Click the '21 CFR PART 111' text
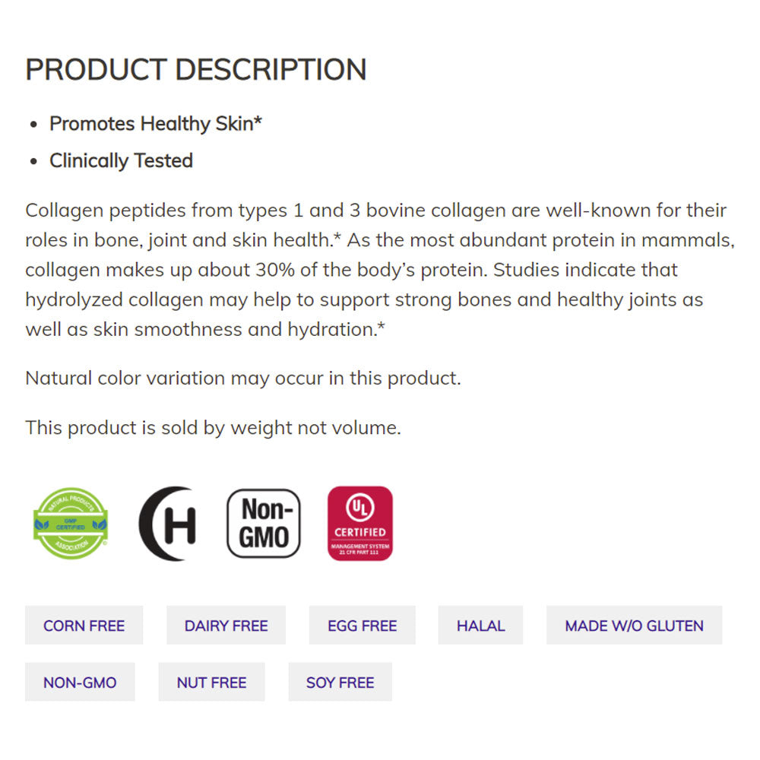 click(359, 552)
